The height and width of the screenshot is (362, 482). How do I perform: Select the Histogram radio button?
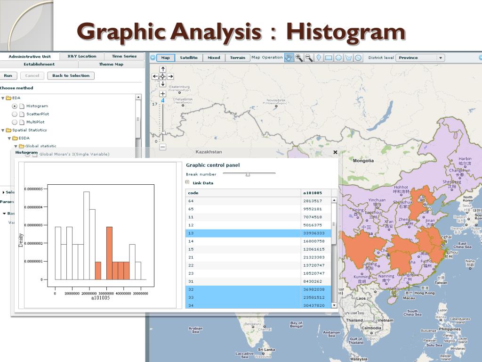pos(15,106)
